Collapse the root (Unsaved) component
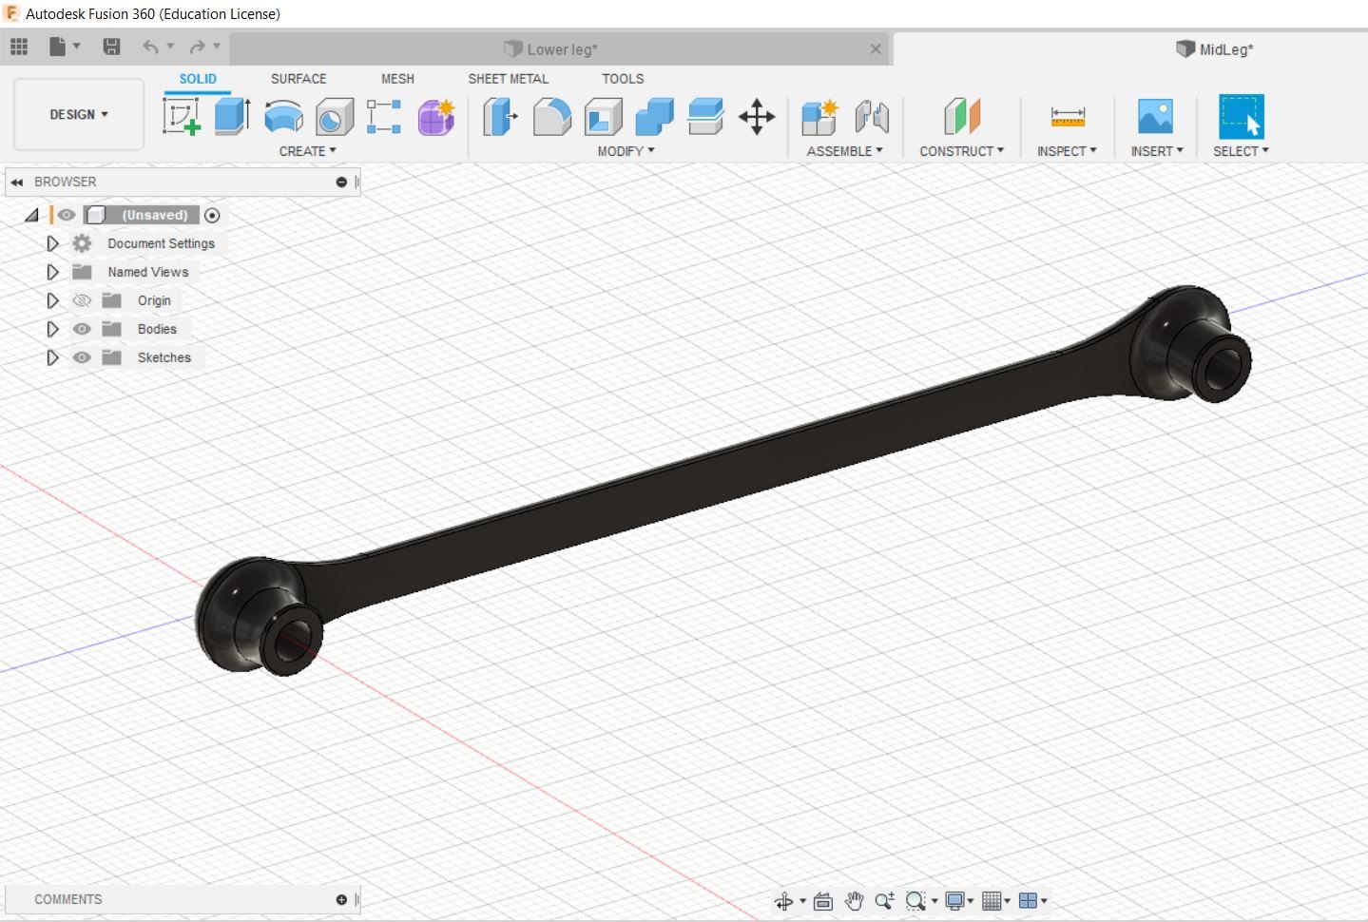1368x922 pixels. [x=32, y=216]
